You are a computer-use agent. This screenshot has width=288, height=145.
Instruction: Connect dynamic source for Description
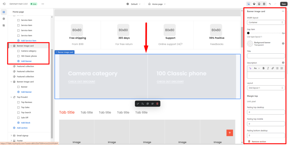tap(283, 63)
